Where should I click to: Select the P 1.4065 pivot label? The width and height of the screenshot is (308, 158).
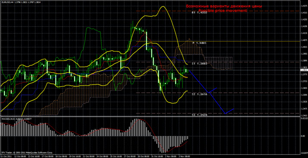(199, 43)
